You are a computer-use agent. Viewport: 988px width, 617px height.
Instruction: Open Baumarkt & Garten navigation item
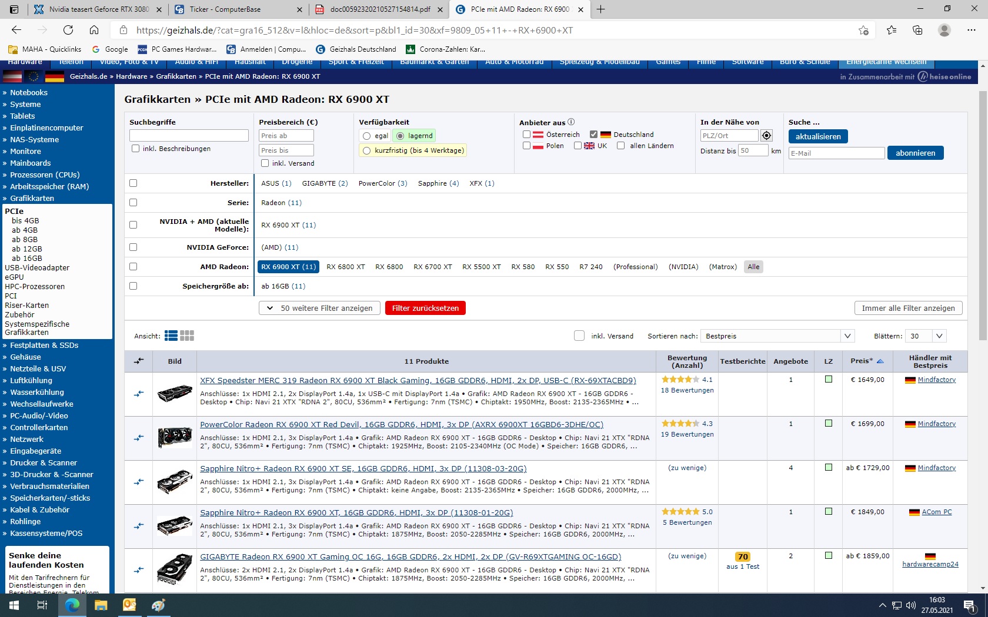435,62
